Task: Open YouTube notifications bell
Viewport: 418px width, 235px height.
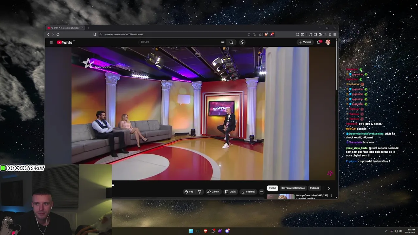Action: 319,42
